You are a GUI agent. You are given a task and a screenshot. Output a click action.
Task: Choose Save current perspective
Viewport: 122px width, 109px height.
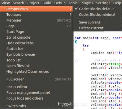coord(97,22)
